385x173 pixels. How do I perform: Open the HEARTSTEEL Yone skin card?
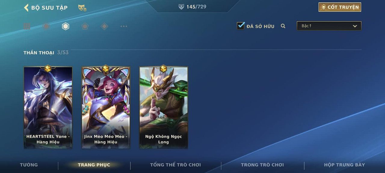pyautogui.click(x=48, y=107)
